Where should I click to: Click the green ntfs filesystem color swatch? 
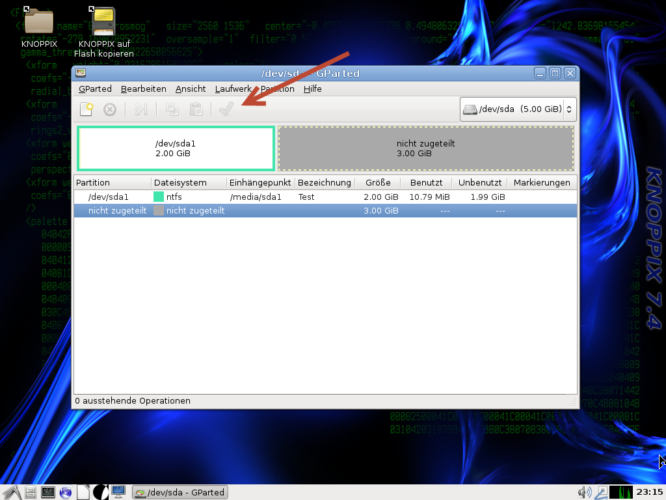point(159,197)
